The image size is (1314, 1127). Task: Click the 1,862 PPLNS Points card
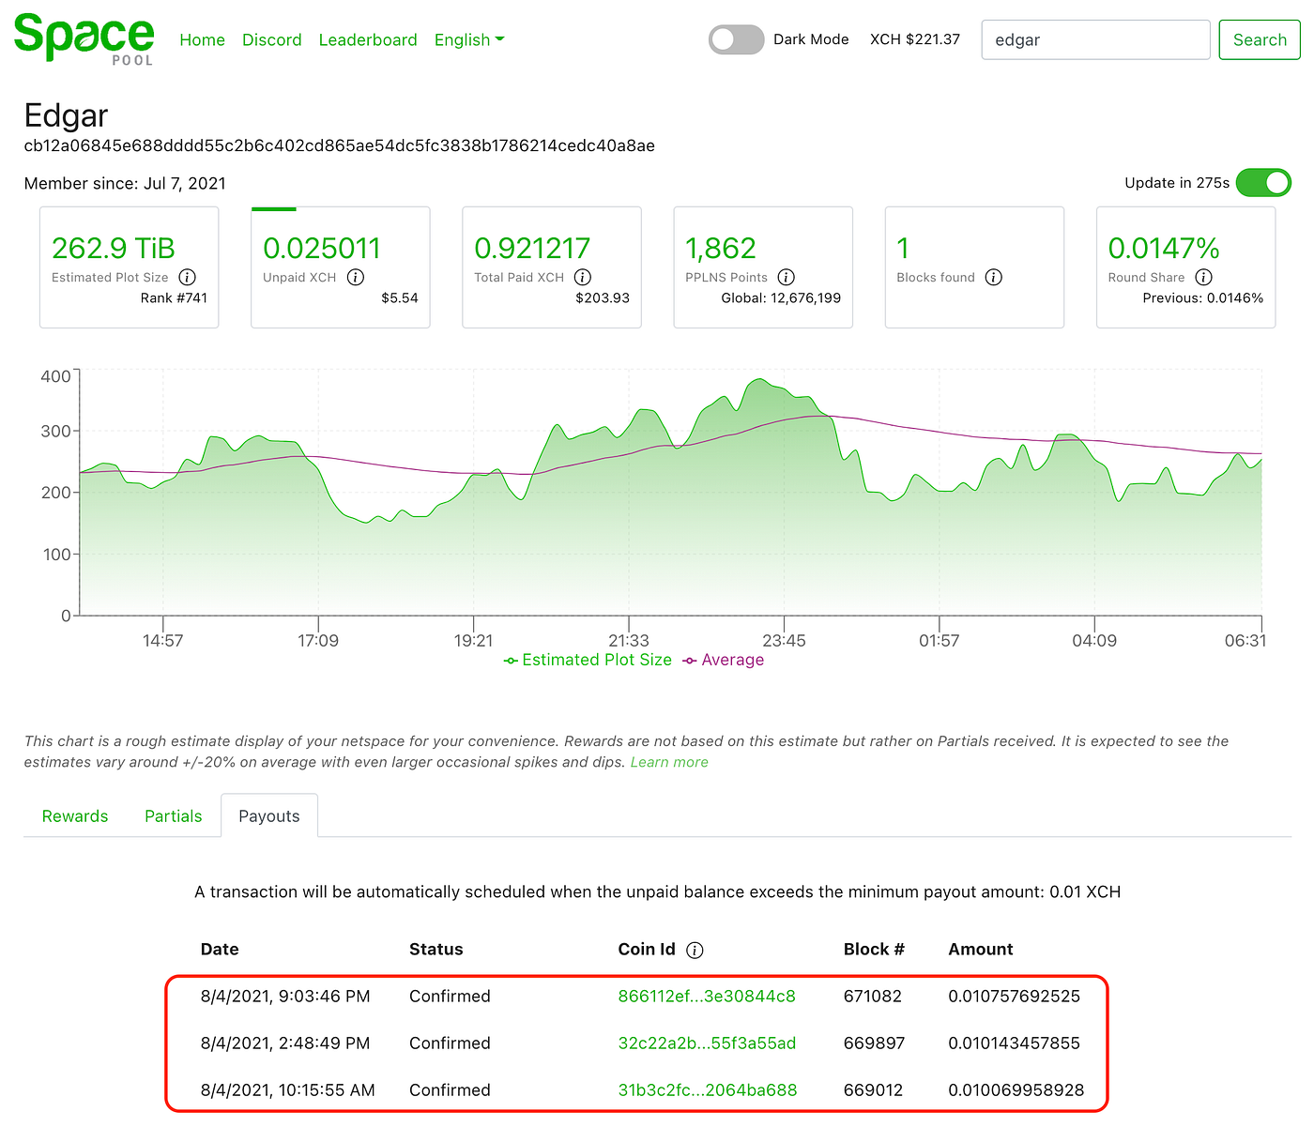point(763,267)
